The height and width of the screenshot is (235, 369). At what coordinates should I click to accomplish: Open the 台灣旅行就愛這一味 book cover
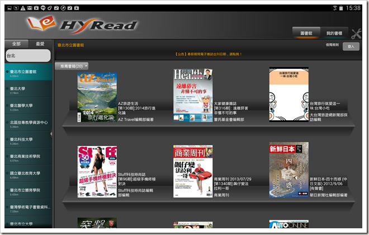[x=288, y=95]
